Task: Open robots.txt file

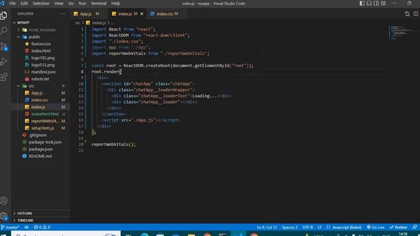Action: [x=41, y=79]
